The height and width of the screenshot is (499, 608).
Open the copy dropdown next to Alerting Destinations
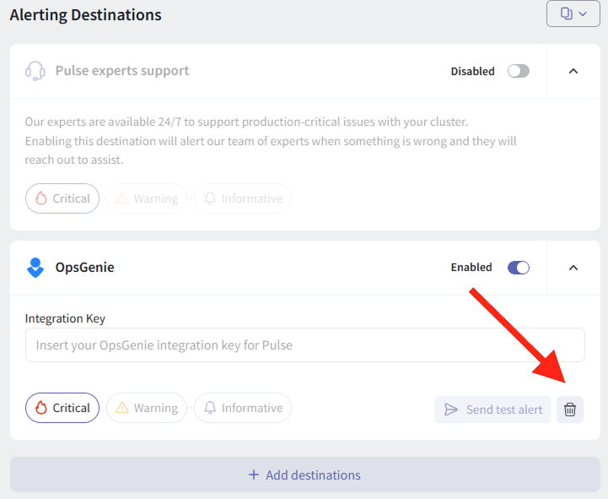coord(573,14)
